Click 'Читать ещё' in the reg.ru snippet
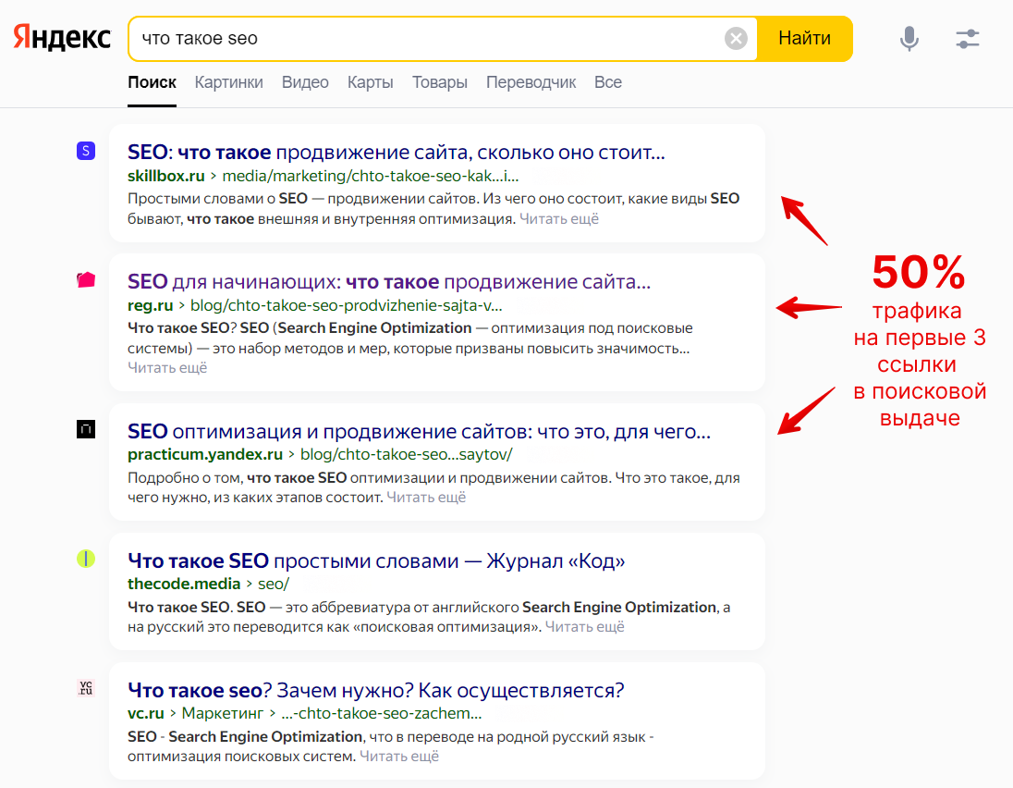 [167, 368]
